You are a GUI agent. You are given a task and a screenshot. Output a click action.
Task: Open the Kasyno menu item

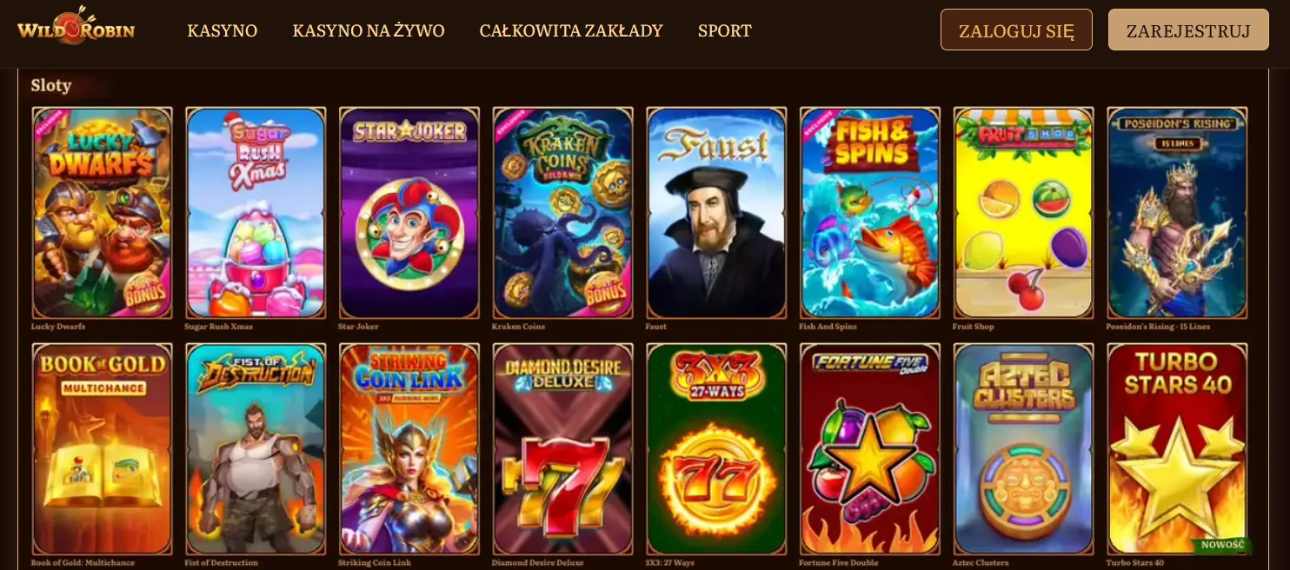pos(223,31)
